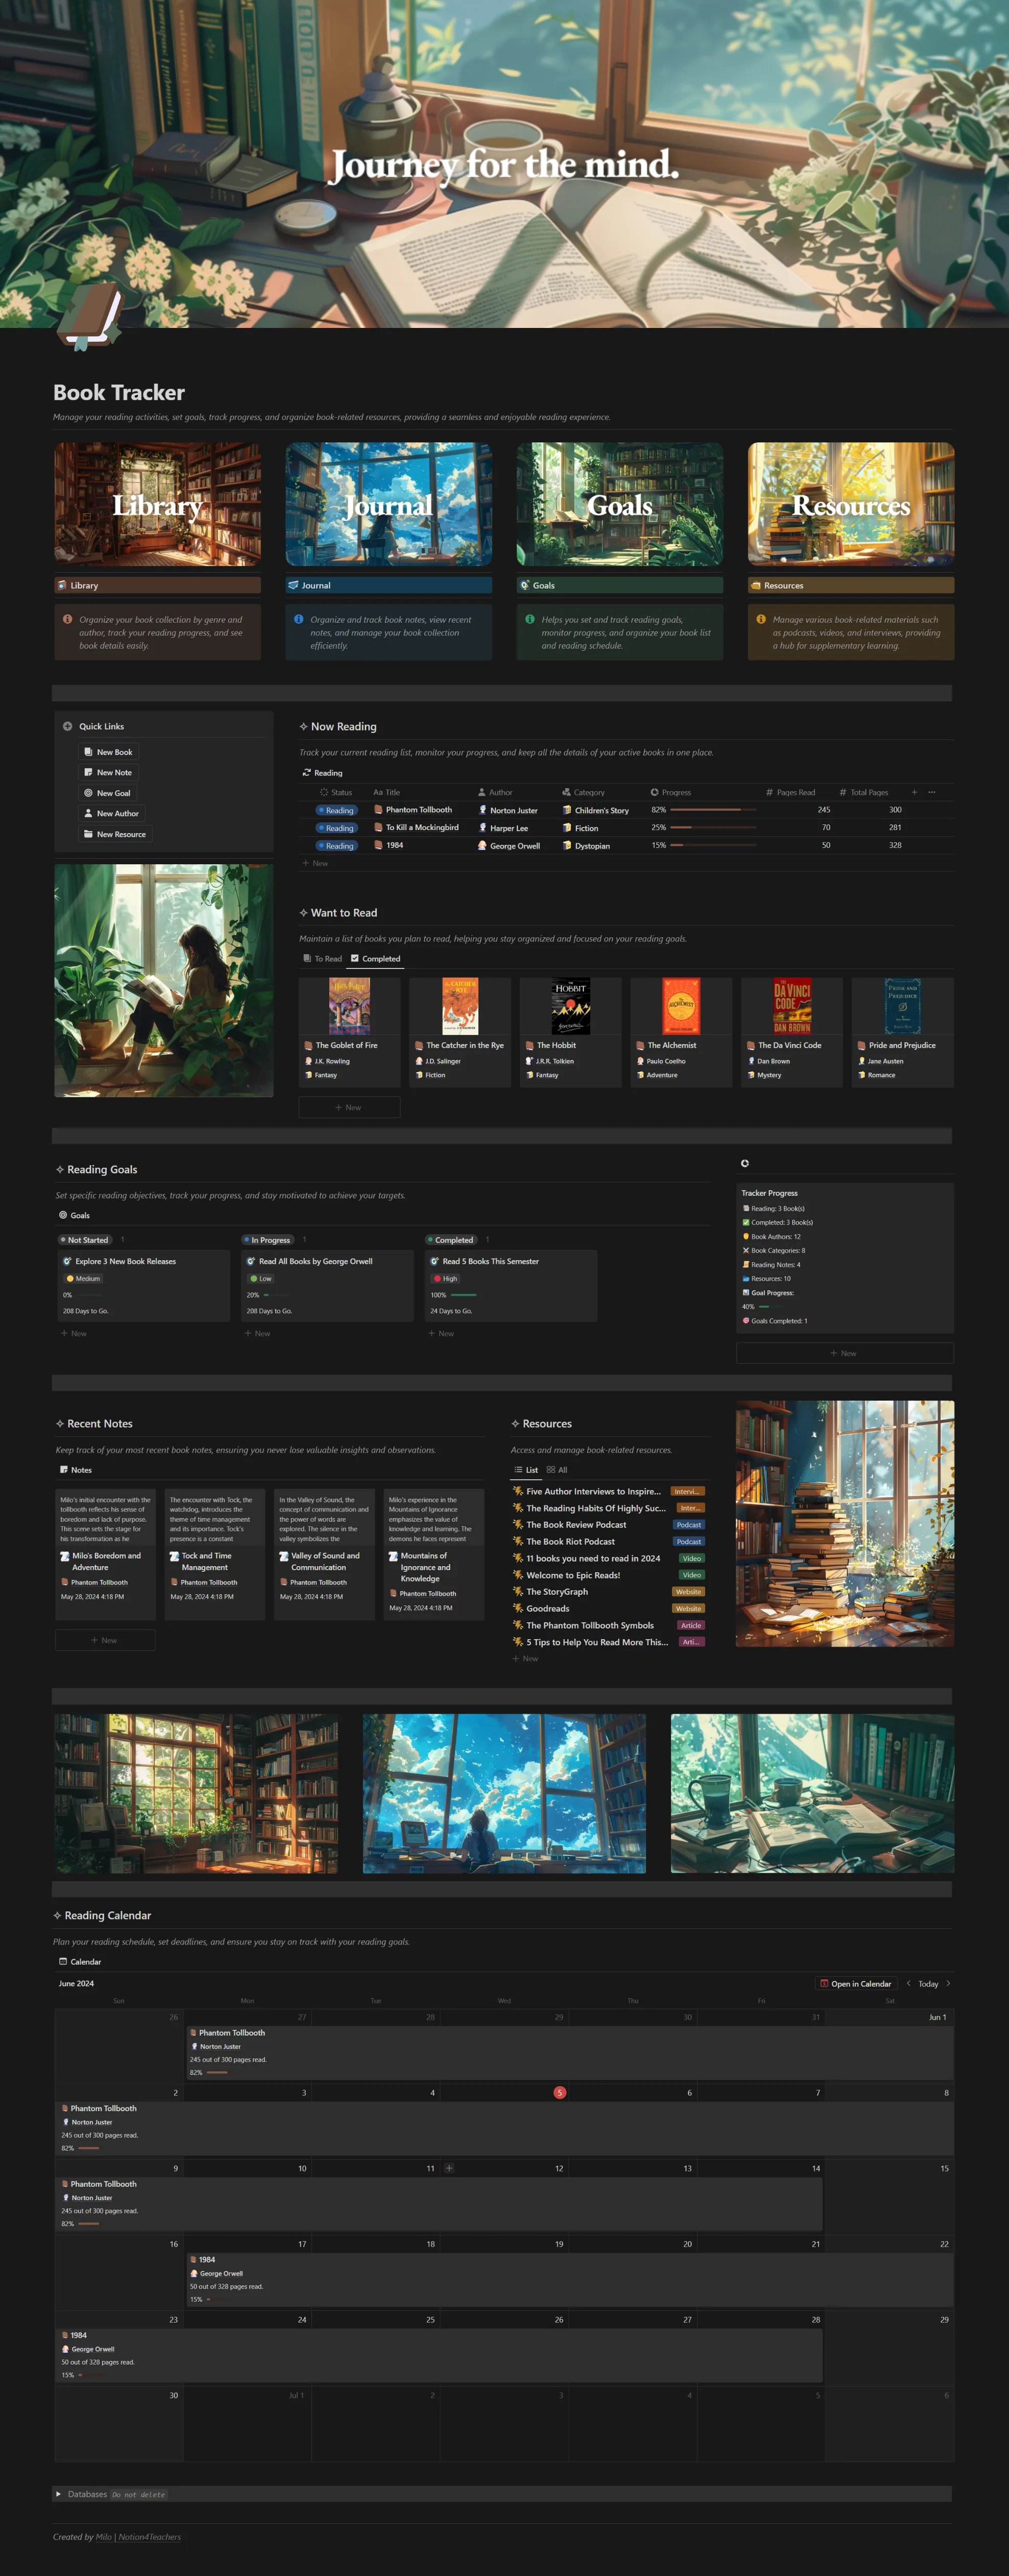
Task: Click the New Note quick link button
Action: point(108,772)
